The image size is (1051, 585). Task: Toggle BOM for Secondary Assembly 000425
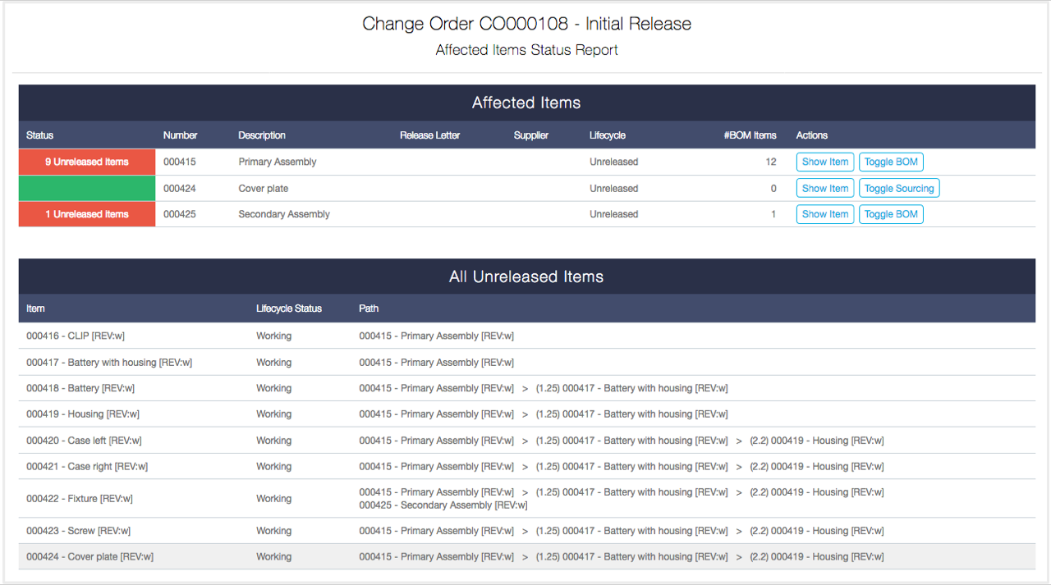click(x=891, y=214)
